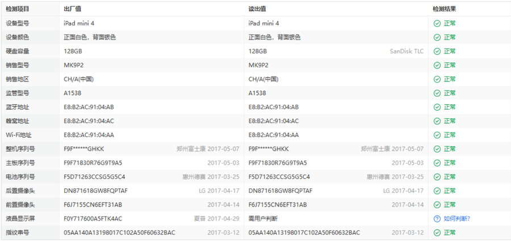The image size is (511, 241).
Task: Select the 检测项目 column header
Action: click(18, 9)
